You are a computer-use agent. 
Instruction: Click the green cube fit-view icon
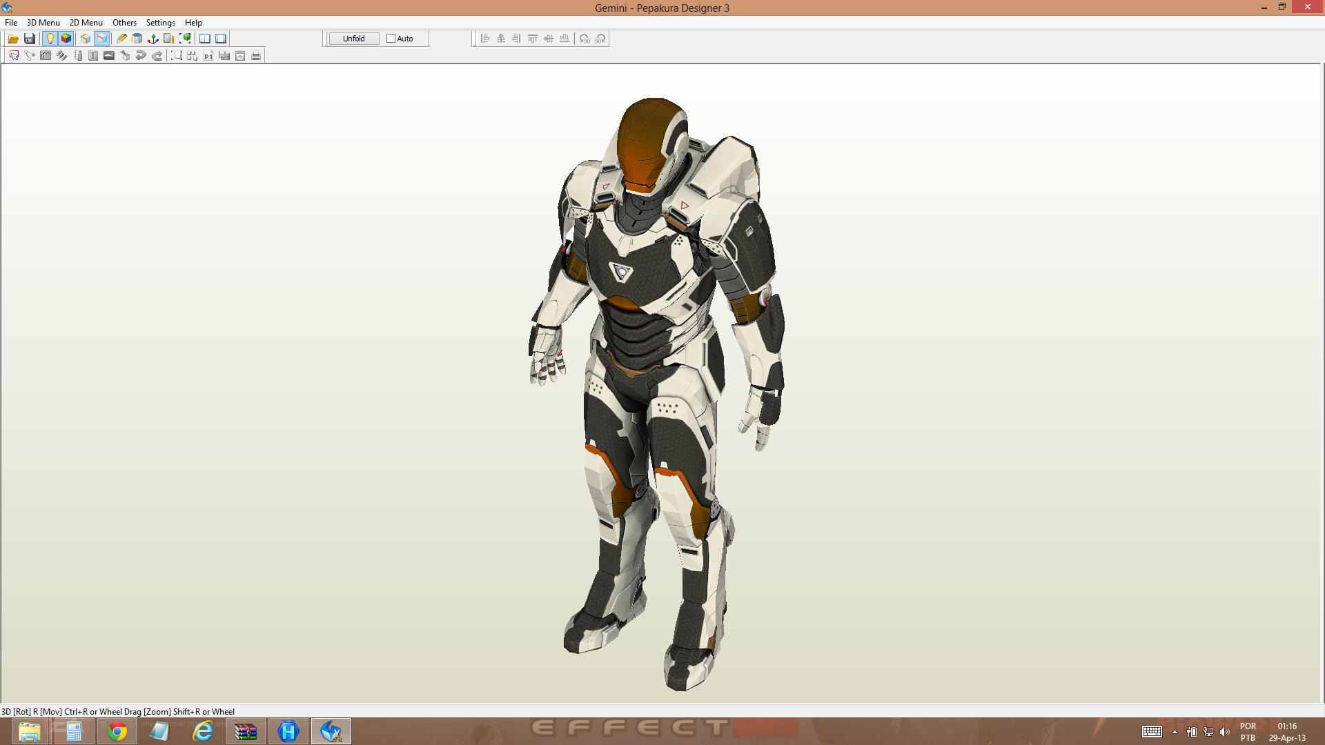coord(185,39)
